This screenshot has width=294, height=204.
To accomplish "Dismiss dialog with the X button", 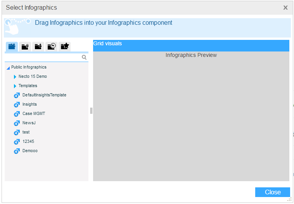I will tap(285, 7).
